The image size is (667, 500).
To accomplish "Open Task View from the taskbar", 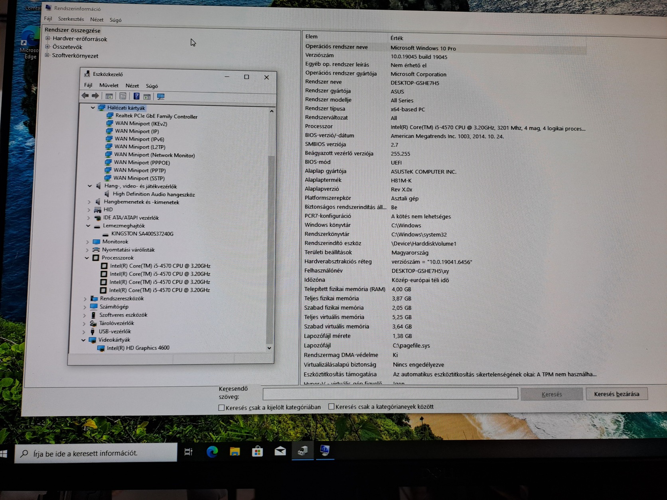I will (x=188, y=452).
